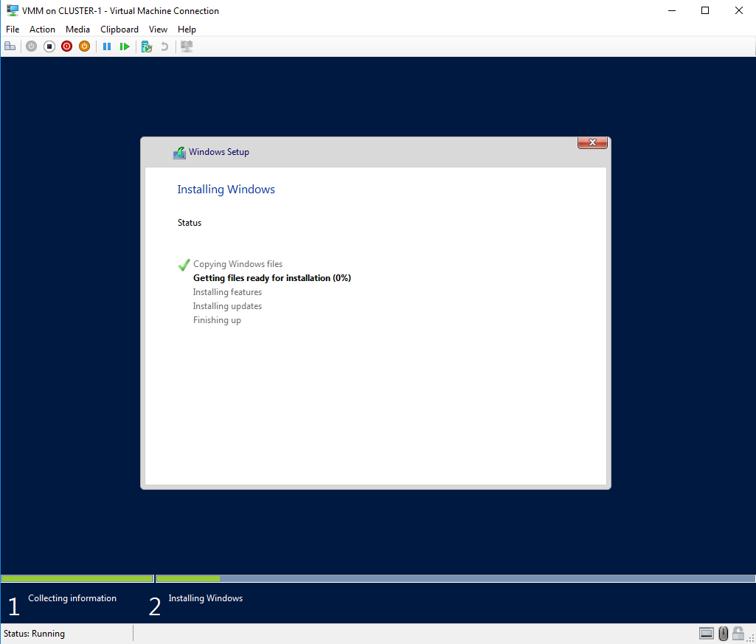
Task: Click the Windows Setup title icon
Action: pyautogui.click(x=179, y=153)
